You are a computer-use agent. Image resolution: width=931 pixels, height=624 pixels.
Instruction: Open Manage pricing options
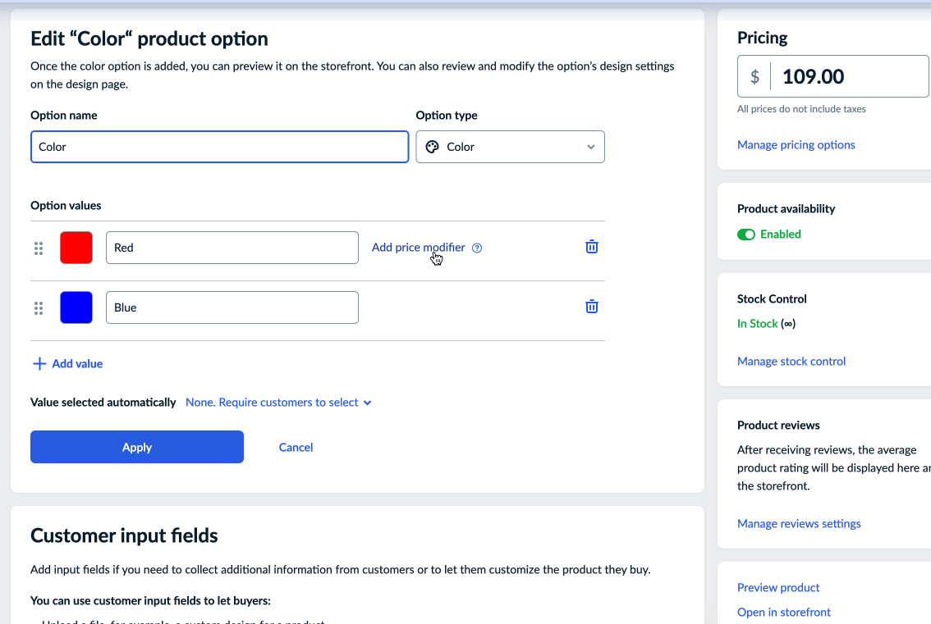pyautogui.click(x=796, y=145)
